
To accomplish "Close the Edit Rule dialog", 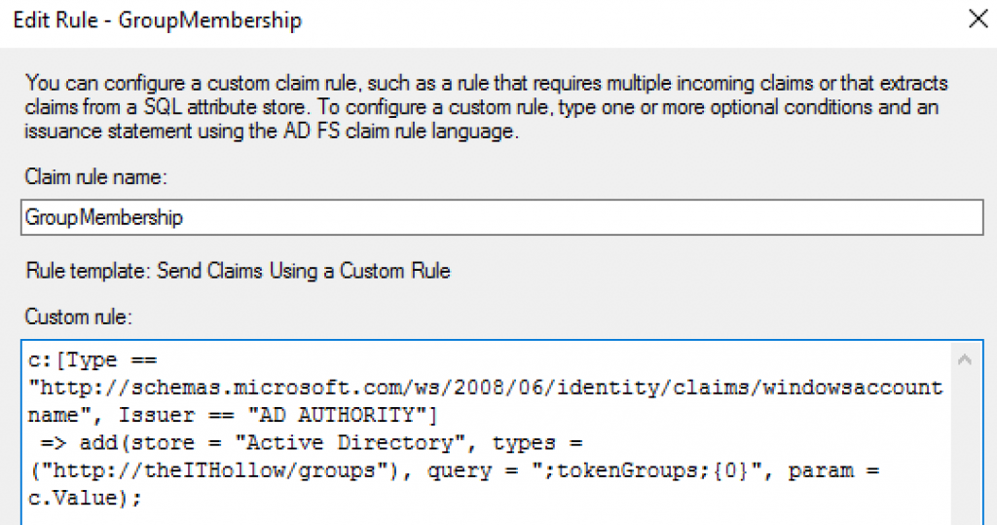I will point(977,18).
